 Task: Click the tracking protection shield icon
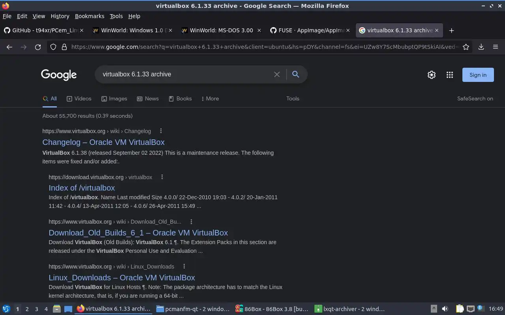pyautogui.click(x=53, y=47)
